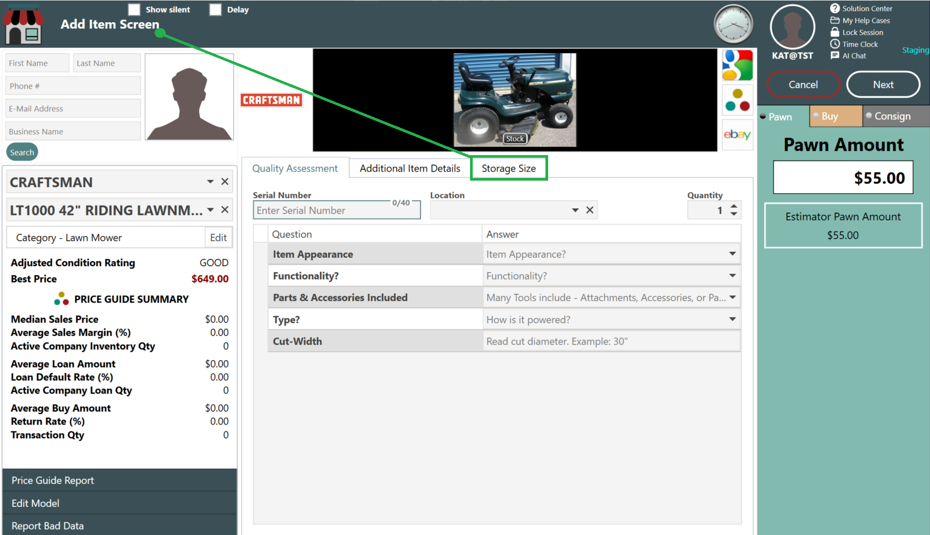This screenshot has width=930, height=535.
Task: Open price guide three-dots icon beside photo
Action: click(737, 100)
